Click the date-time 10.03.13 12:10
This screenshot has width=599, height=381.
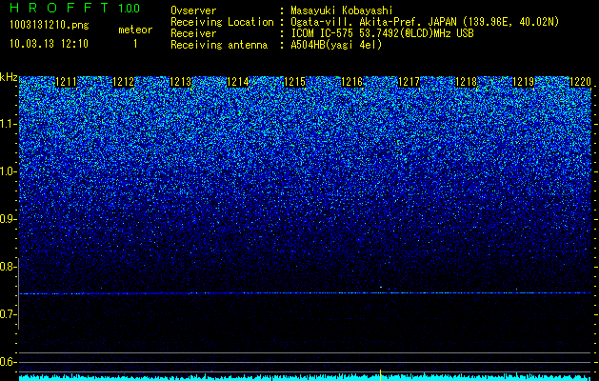click(50, 44)
